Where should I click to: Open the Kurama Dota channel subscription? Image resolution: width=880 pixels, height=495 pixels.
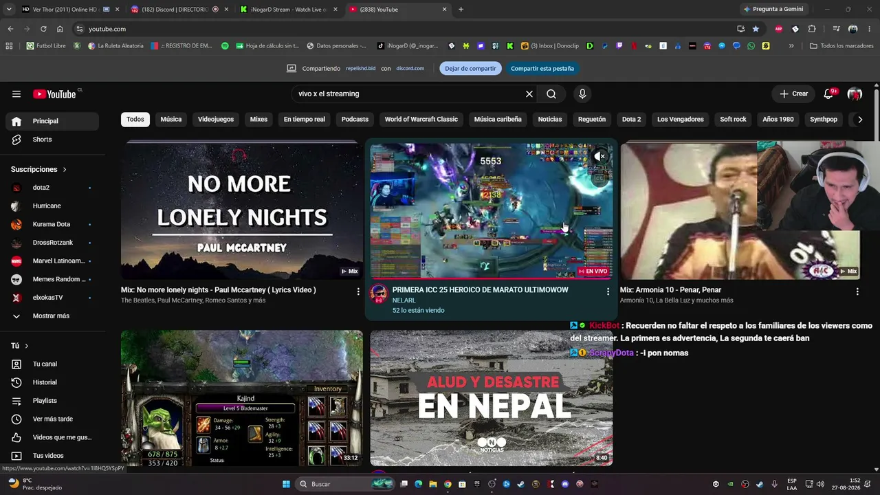click(52, 224)
